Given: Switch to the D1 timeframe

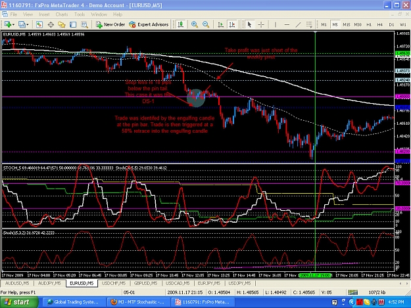Looking at the screenshot, I should [391, 24].
